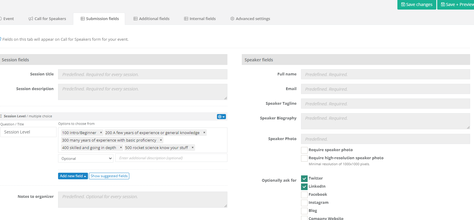Edit the Session Level question title field

click(x=28, y=132)
